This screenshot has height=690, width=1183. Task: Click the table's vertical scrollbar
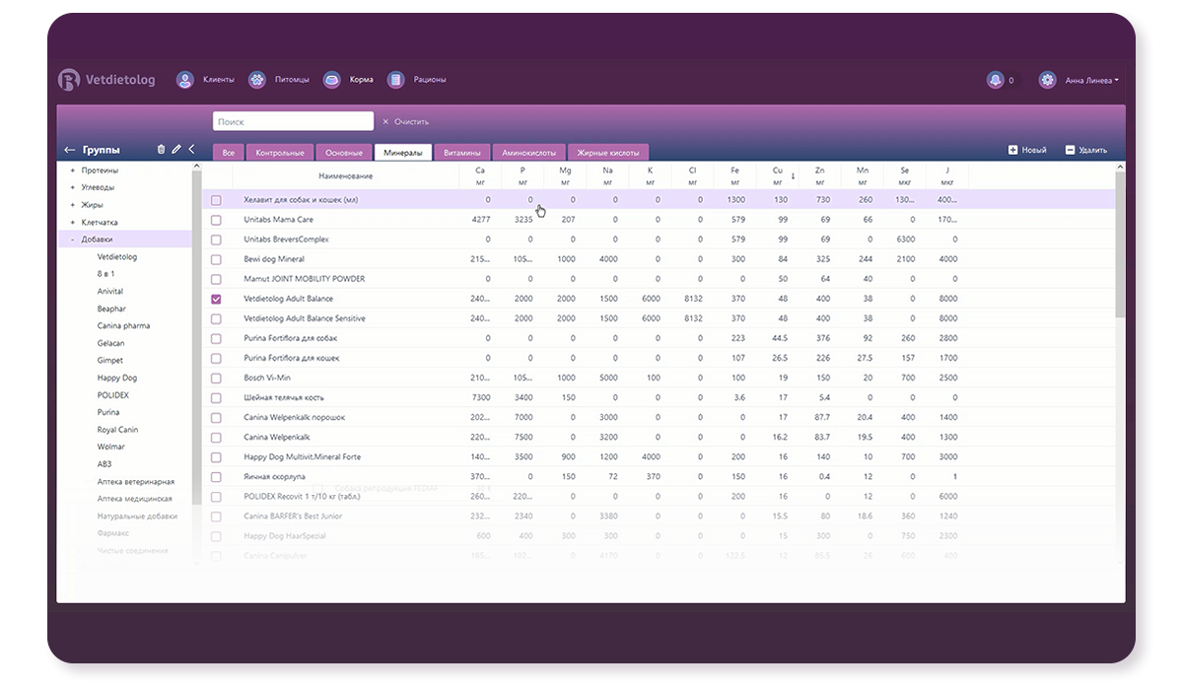pyautogui.click(x=1119, y=246)
